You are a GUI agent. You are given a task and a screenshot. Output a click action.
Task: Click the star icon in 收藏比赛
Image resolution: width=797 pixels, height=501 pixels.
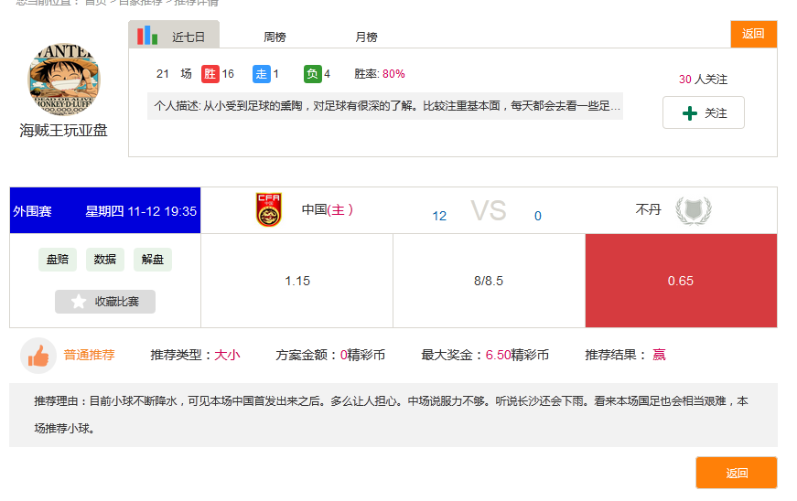pos(79,302)
